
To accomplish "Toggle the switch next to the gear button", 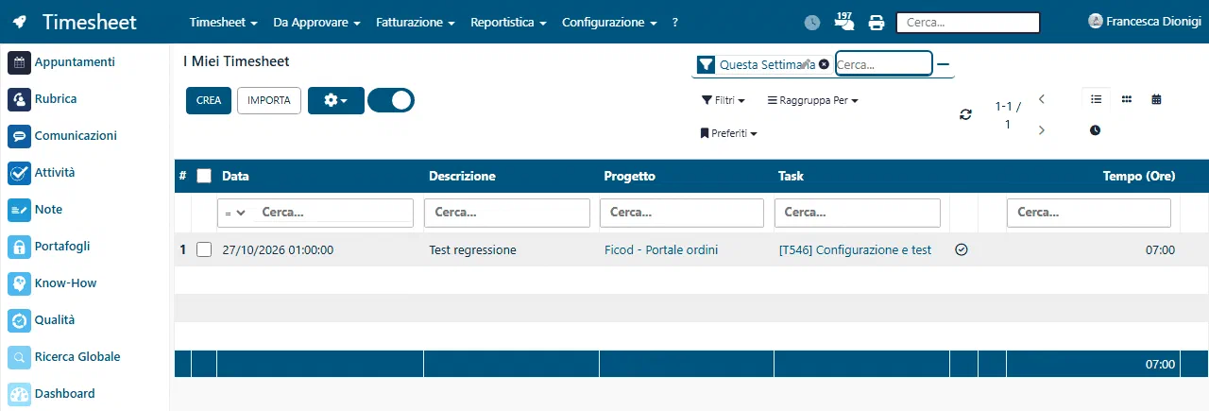I will tap(391, 100).
